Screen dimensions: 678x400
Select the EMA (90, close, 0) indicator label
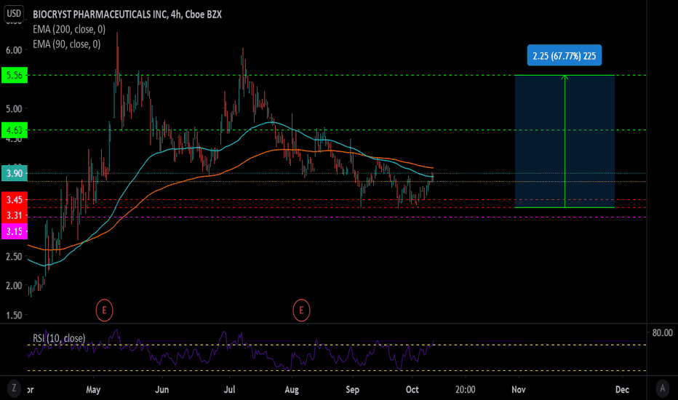(67, 44)
